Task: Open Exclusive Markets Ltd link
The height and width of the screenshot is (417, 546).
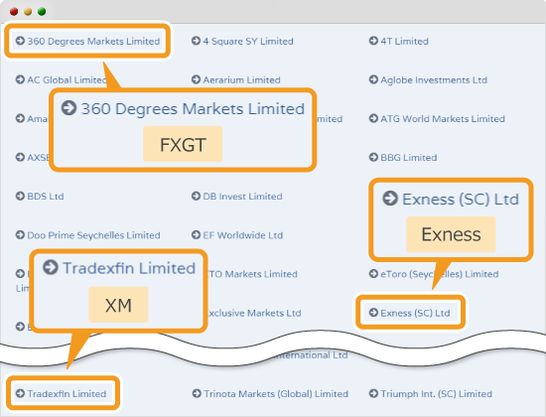Action: [x=253, y=313]
